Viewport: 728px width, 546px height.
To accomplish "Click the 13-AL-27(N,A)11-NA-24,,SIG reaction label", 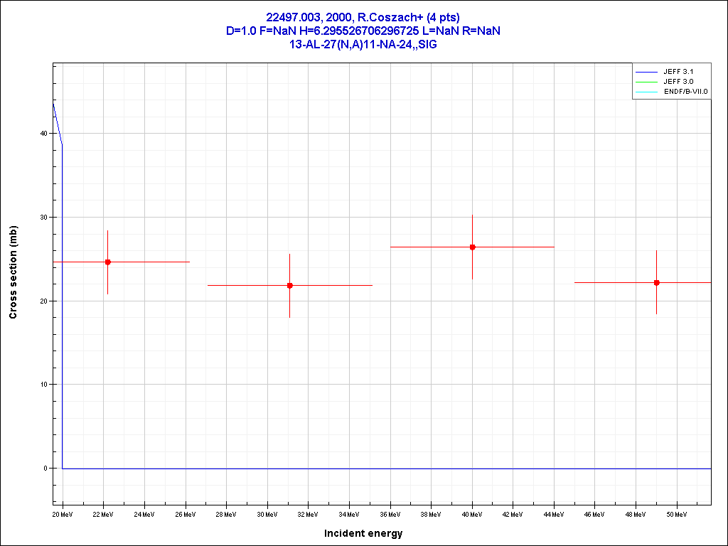I will tap(363, 44).
